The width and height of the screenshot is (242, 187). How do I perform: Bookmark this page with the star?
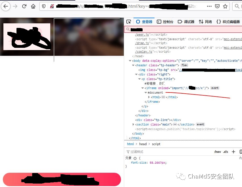[225, 6]
